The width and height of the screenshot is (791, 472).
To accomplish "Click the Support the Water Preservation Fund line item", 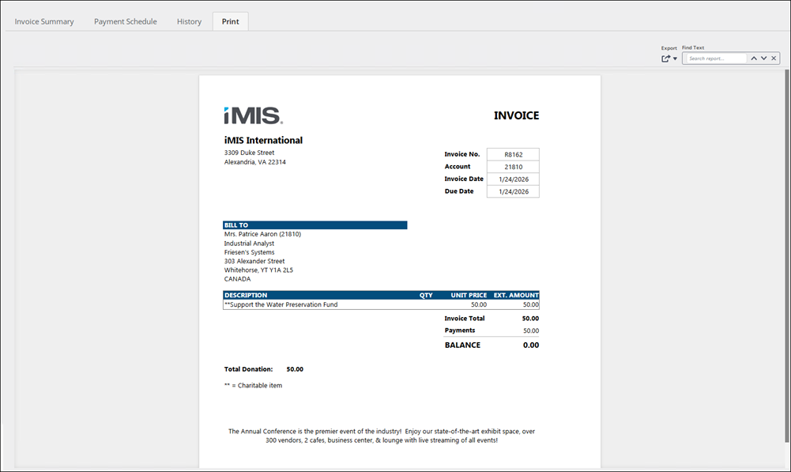I will click(281, 304).
